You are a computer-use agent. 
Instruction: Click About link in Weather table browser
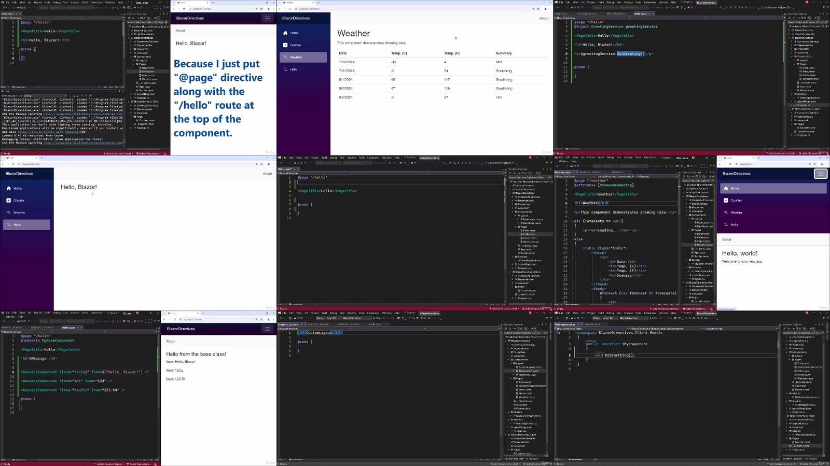pyautogui.click(x=544, y=18)
